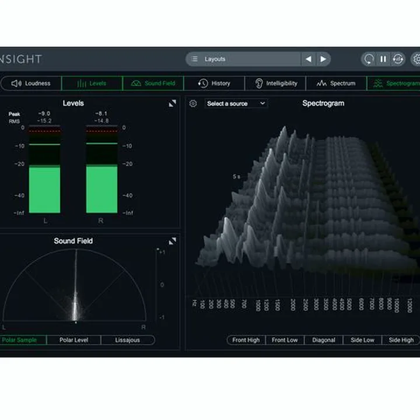Choose Diagonal spectrogram view
This screenshot has height=420, width=420.
click(x=324, y=340)
